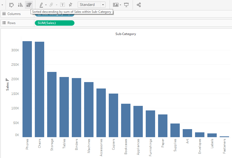Click the Fasteners axis label
The width and height of the screenshot is (232, 158).
click(x=224, y=146)
